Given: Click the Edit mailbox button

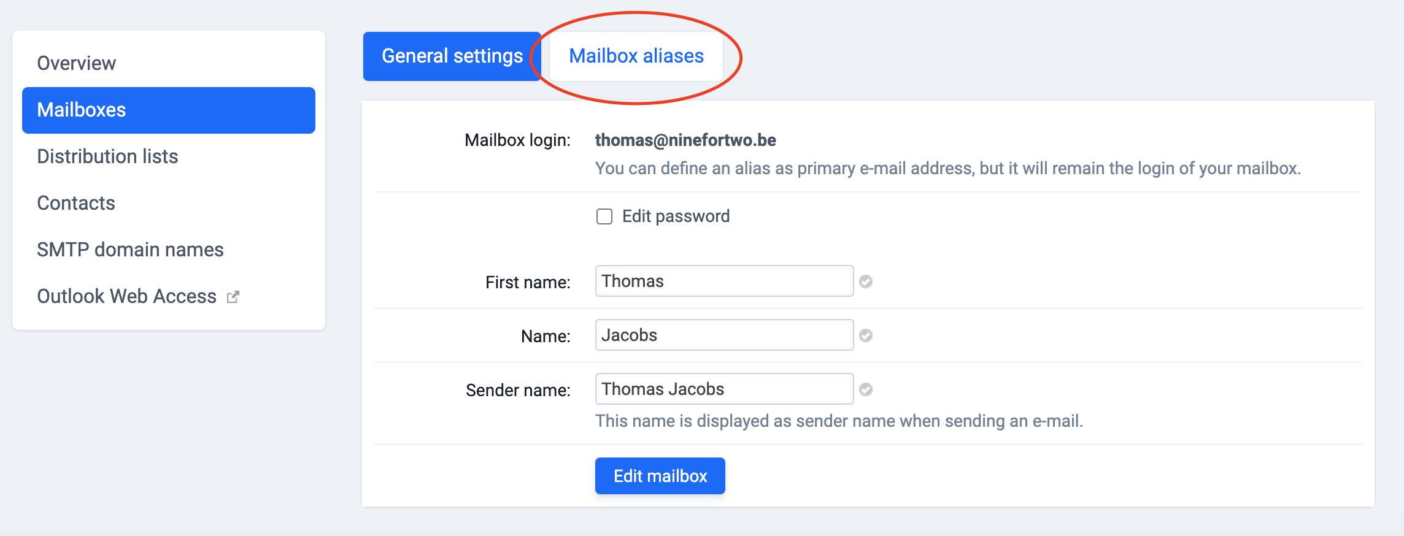Looking at the screenshot, I should point(660,476).
